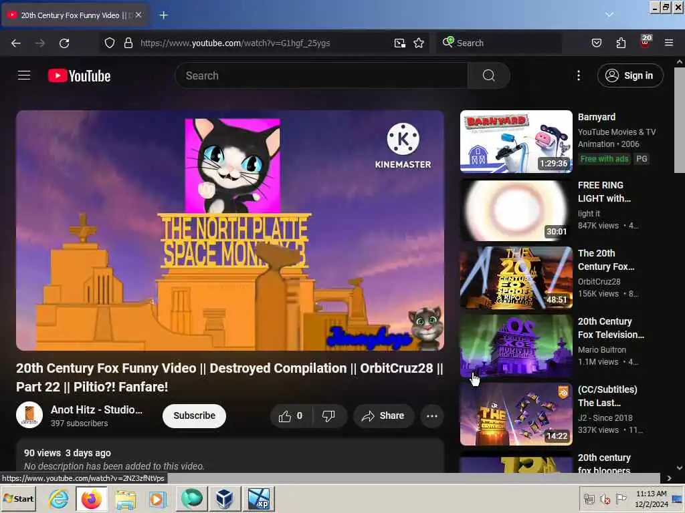
Task: Open the Action Center flag tray icon
Action: tap(621, 498)
